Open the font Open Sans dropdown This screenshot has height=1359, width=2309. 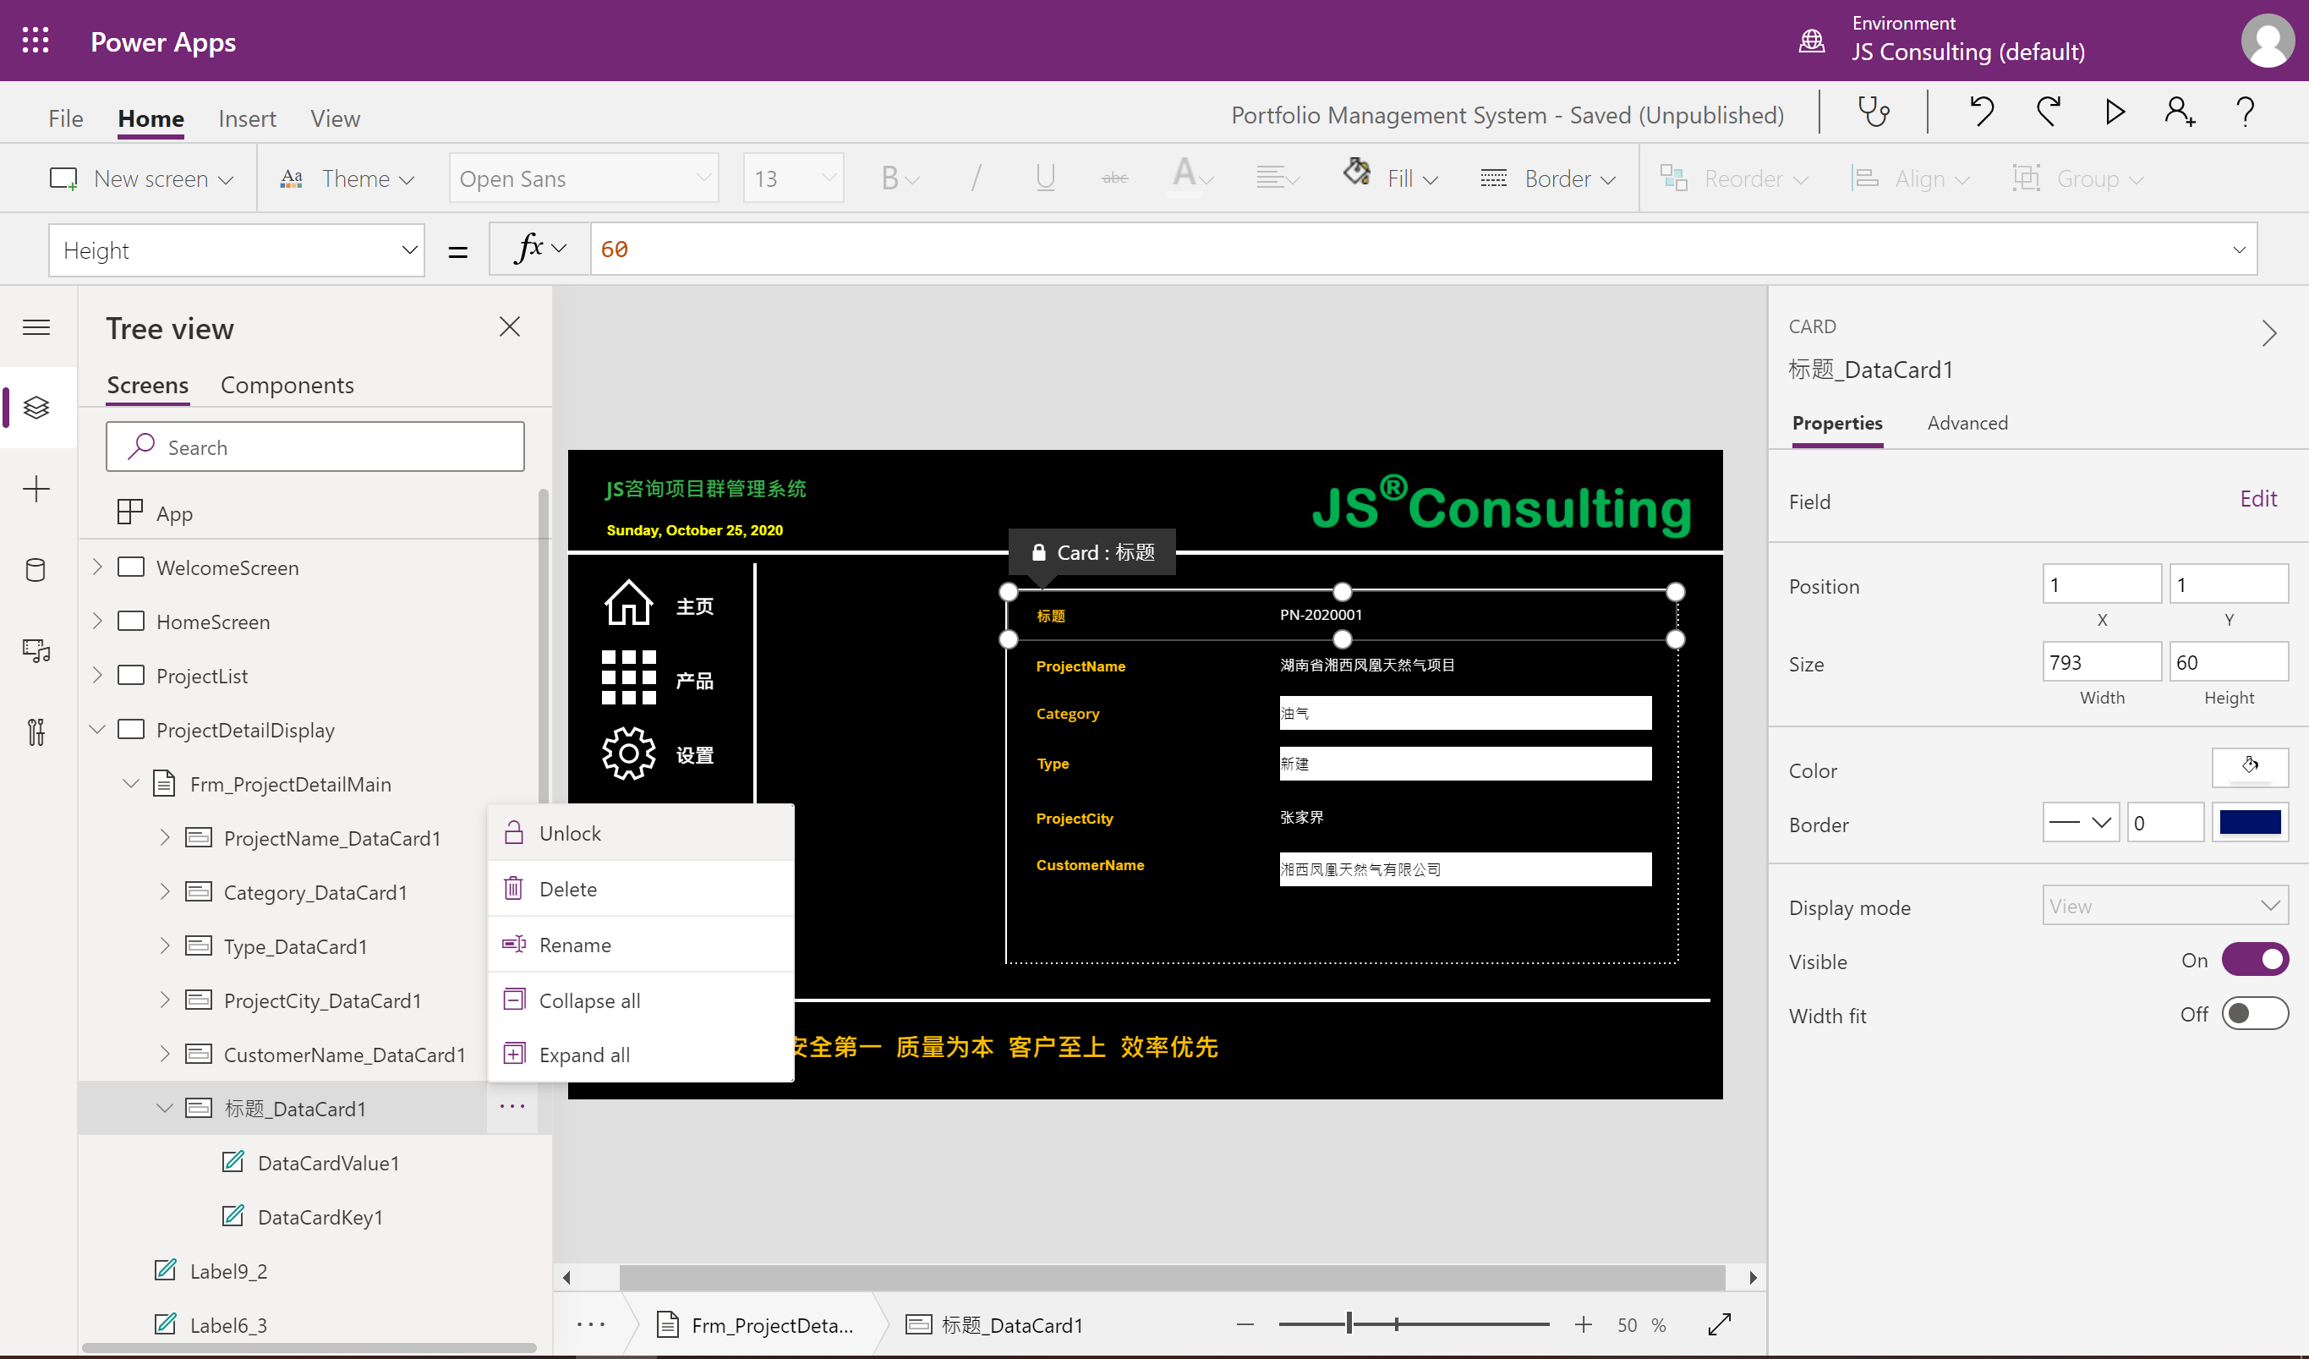click(583, 178)
